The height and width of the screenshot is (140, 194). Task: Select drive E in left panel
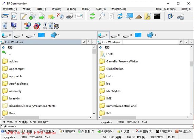click(x=31, y=35)
